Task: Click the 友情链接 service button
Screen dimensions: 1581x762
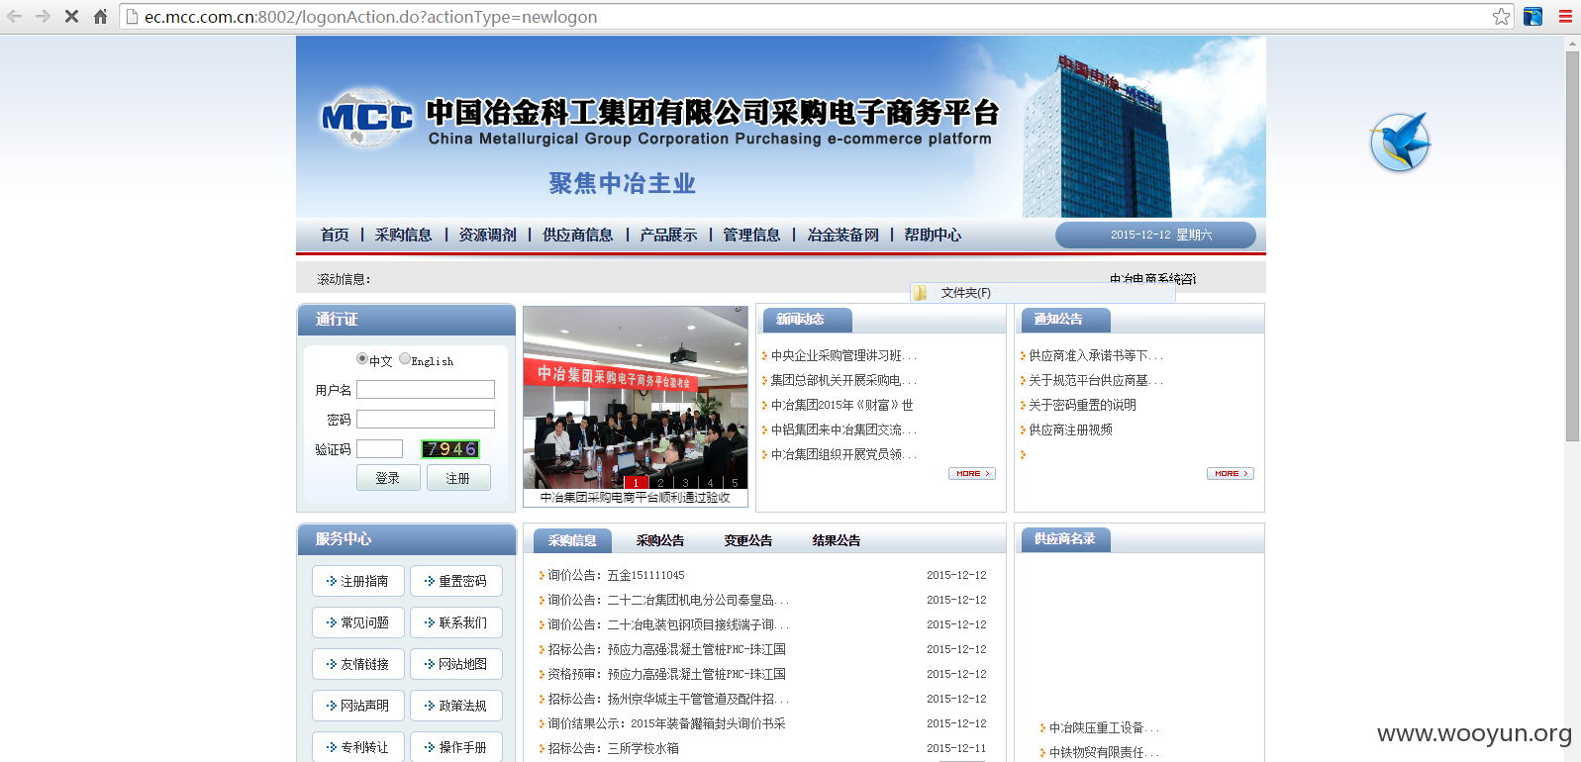Action: pyautogui.click(x=357, y=664)
